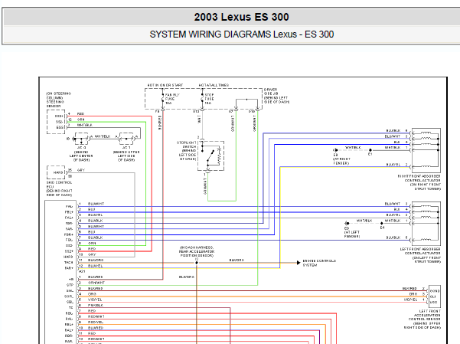This screenshot has width=460, height=344.
Task: Click the "Hot in ON or START" label
Action: tap(163, 84)
